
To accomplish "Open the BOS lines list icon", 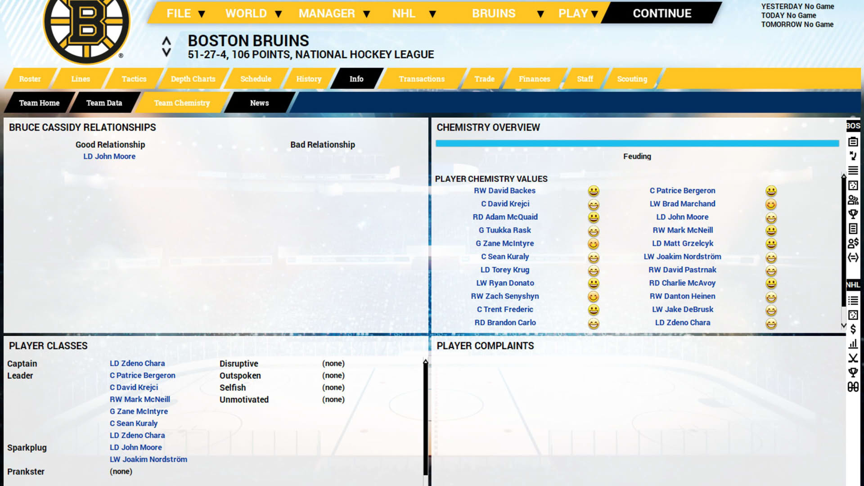I will (853, 171).
